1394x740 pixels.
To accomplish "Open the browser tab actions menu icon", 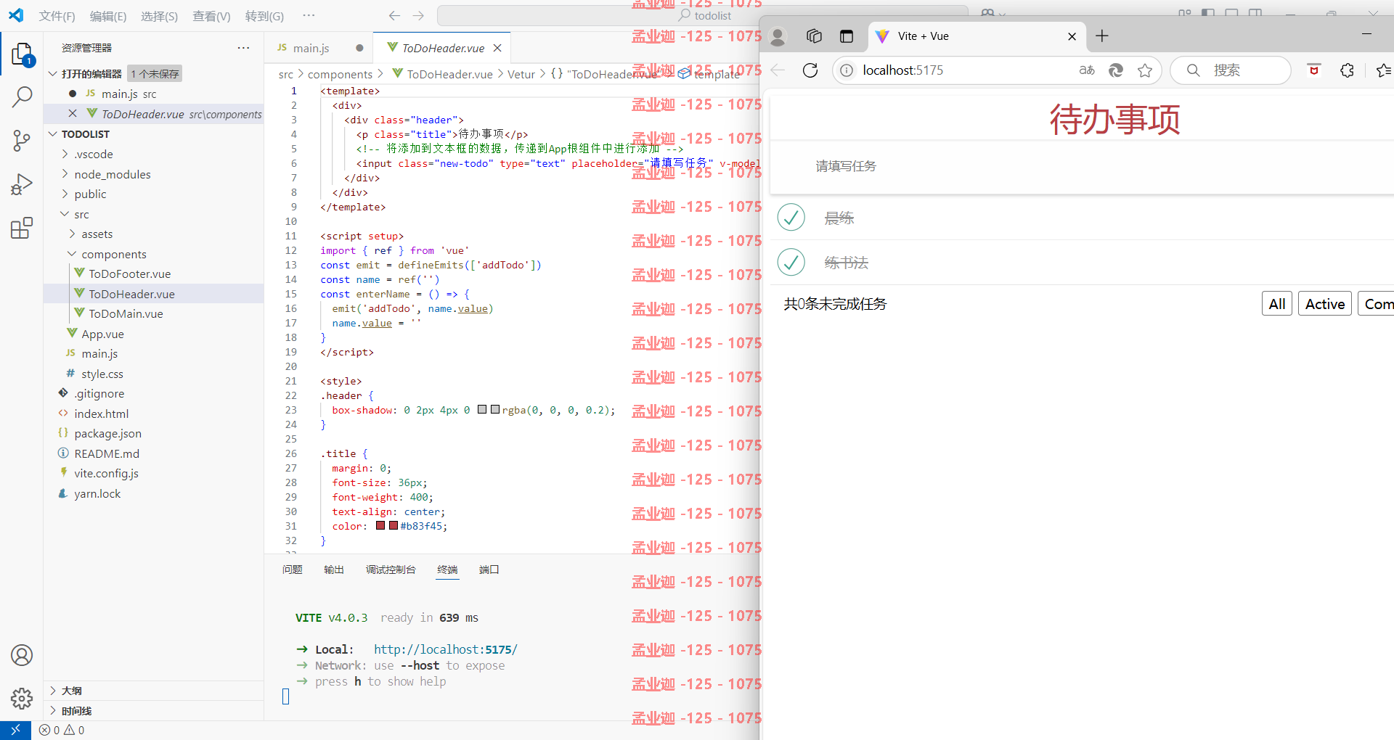I will tap(846, 36).
